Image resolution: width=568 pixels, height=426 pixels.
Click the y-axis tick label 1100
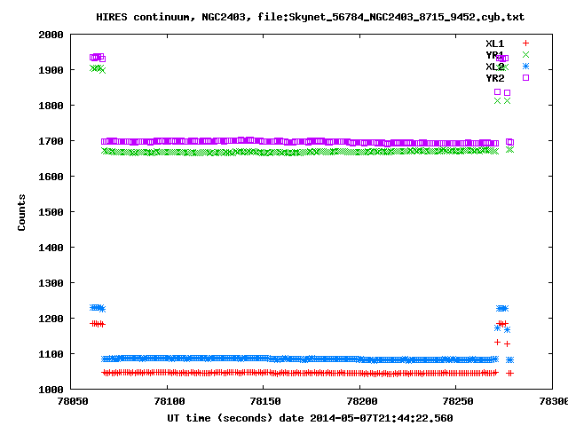click(x=51, y=354)
